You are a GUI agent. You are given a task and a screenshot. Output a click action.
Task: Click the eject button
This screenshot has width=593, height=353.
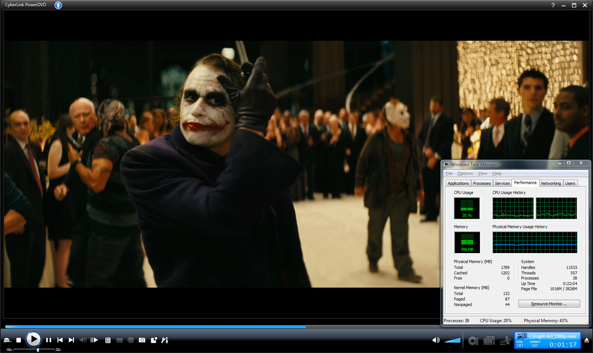click(x=586, y=340)
